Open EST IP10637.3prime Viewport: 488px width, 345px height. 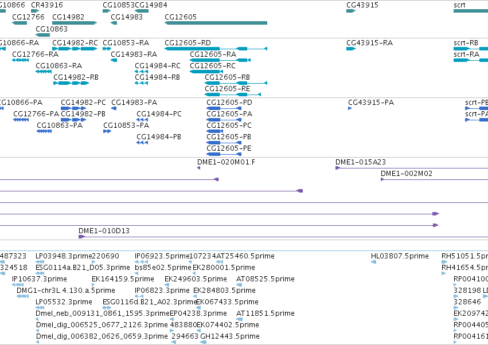(x=40, y=279)
